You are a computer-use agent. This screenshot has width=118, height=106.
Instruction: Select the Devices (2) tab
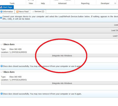point(38,12)
